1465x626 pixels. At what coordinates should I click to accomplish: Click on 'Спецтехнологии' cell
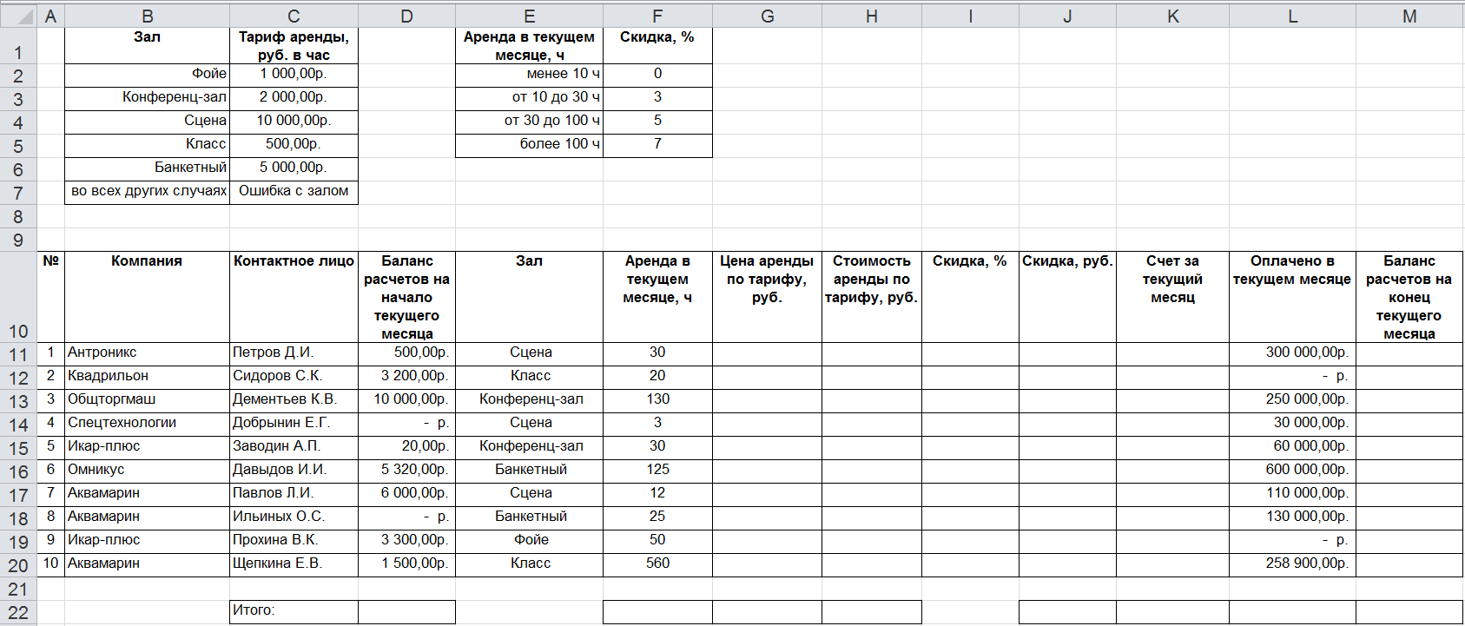coord(147,424)
